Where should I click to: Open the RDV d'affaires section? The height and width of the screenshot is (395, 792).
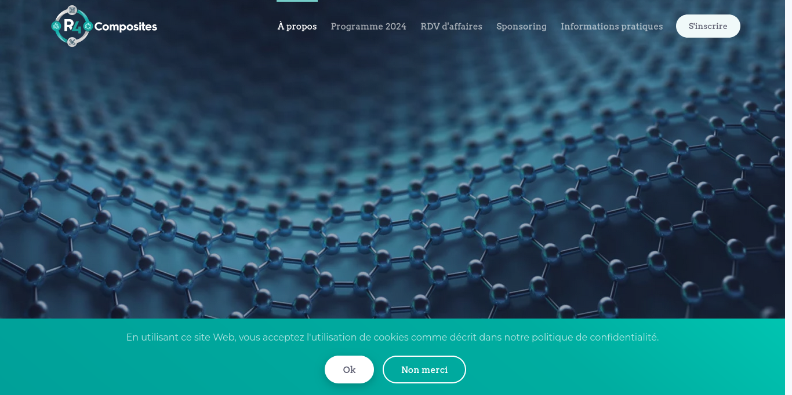[x=451, y=27]
